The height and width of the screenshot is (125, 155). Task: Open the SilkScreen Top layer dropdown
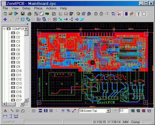pyautogui.click(x=108, y=111)
